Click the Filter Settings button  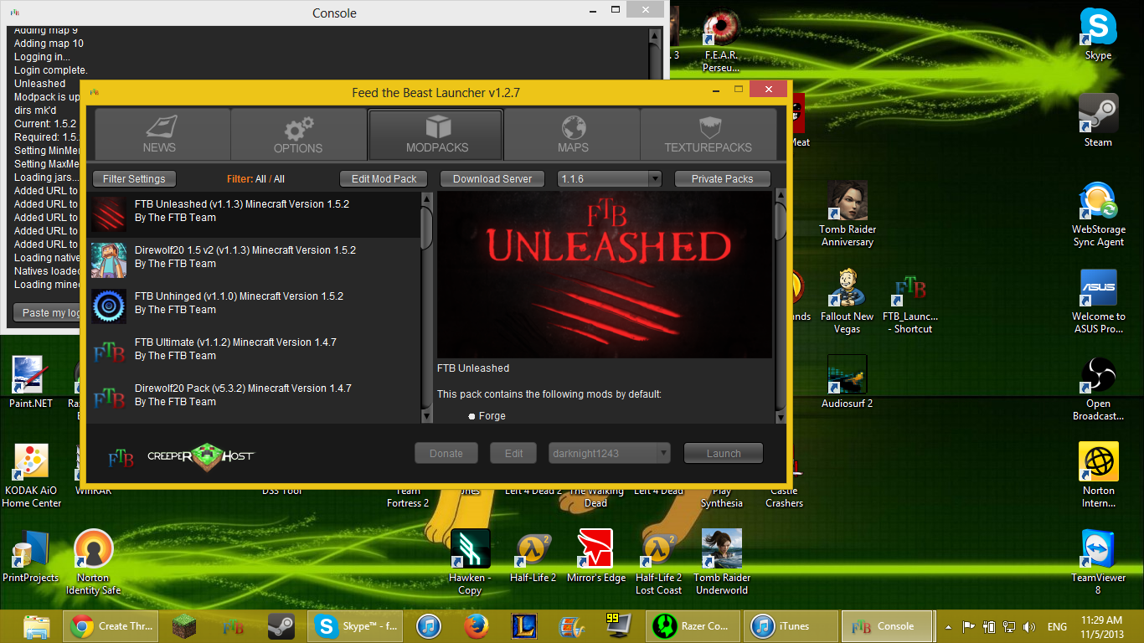coord(134,179)
